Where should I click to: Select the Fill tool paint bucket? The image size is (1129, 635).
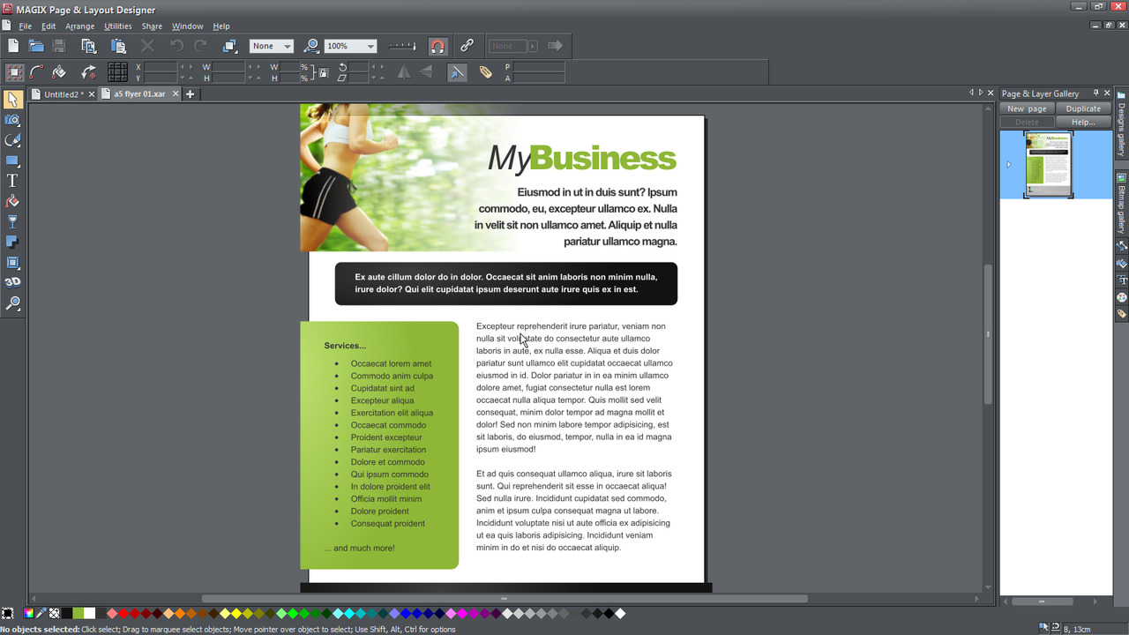point(12,201)
